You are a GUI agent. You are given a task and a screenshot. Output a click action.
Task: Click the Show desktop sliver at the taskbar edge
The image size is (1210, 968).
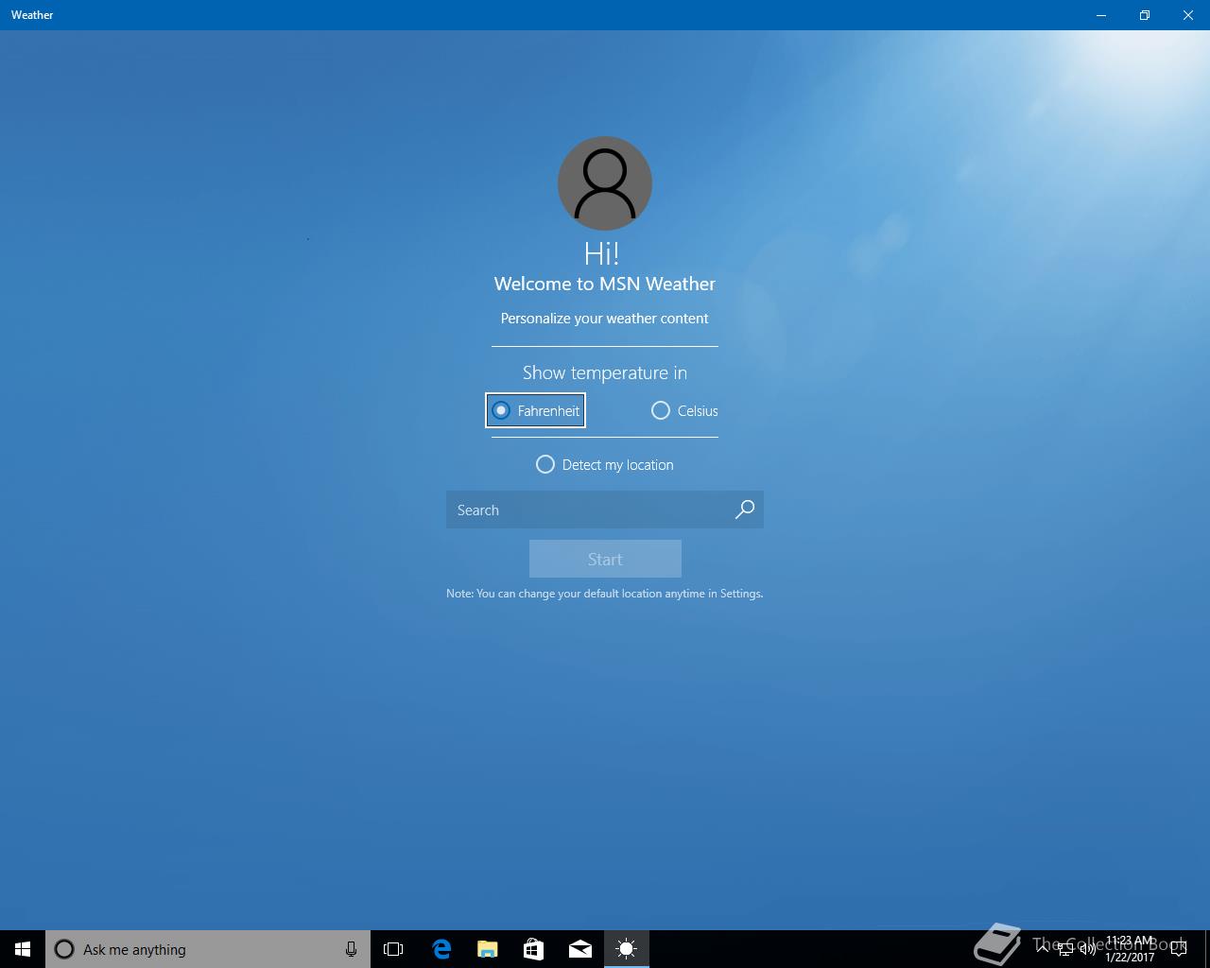[x=1207, y=949]
